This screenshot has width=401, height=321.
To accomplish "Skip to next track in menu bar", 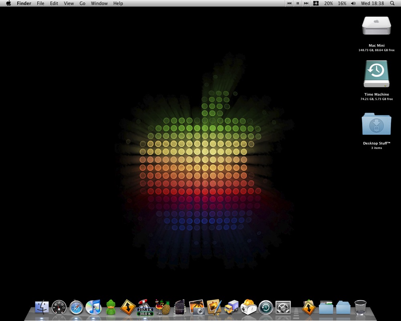I will point(306,3).
